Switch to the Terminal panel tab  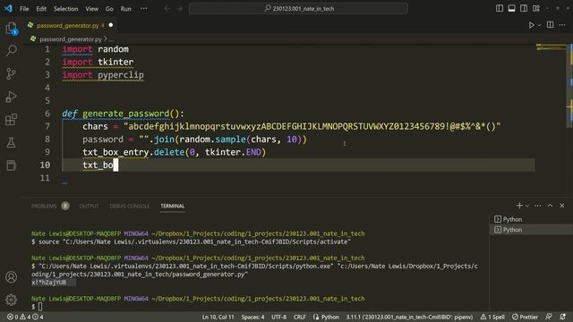[x=173, y=206]
